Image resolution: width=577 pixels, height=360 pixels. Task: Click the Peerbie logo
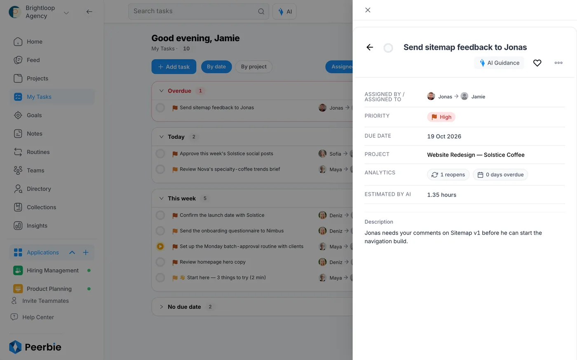(35, 347)
